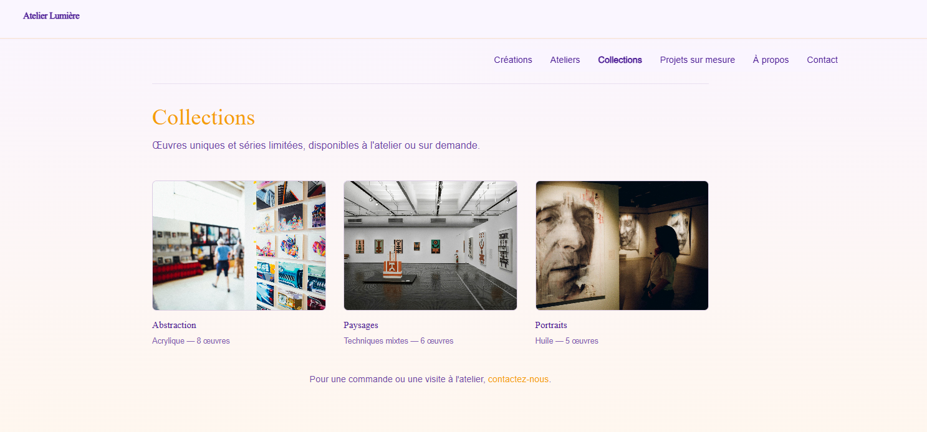
Task: Click the Huile — 5 œuvres caption
Action: [566, 341]
